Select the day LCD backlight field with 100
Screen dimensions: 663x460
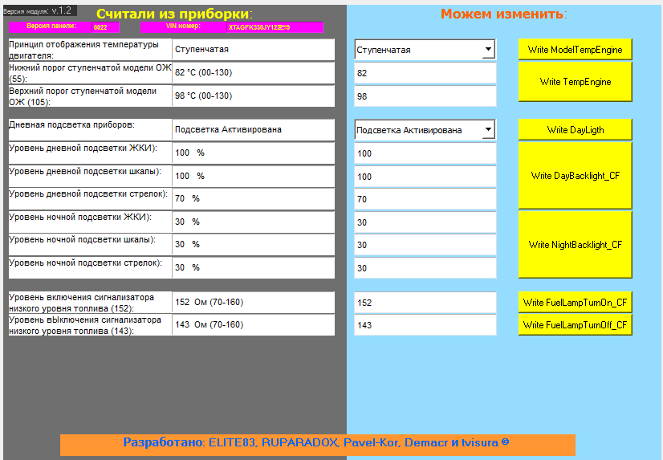(x=425, y=153)
